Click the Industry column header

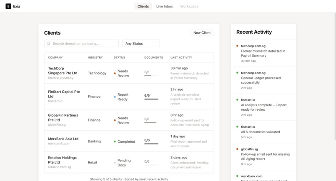coord(95,57)
